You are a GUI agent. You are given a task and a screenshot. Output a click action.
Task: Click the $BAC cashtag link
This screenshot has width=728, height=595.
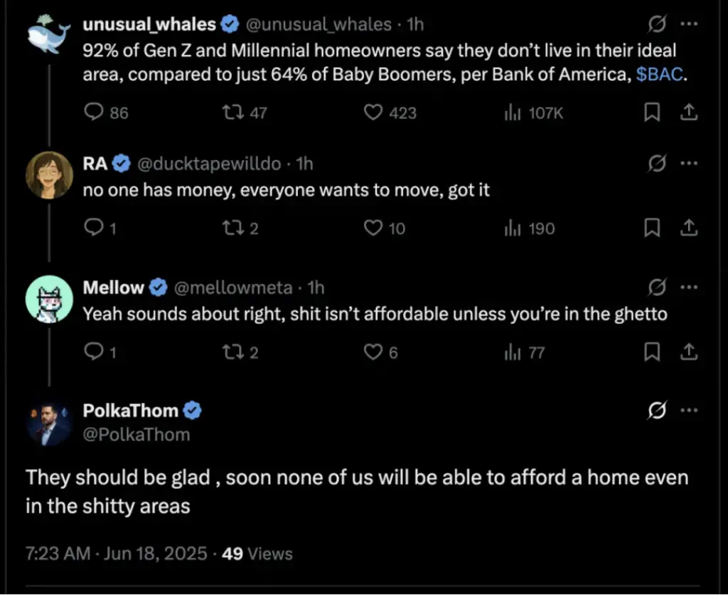pyautogui.click(x=659, y=74)
